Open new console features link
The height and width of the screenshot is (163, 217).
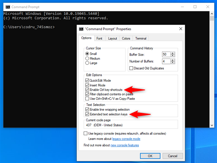[125, 145]
